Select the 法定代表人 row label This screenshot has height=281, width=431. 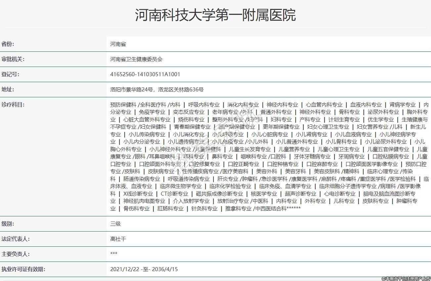15,239
